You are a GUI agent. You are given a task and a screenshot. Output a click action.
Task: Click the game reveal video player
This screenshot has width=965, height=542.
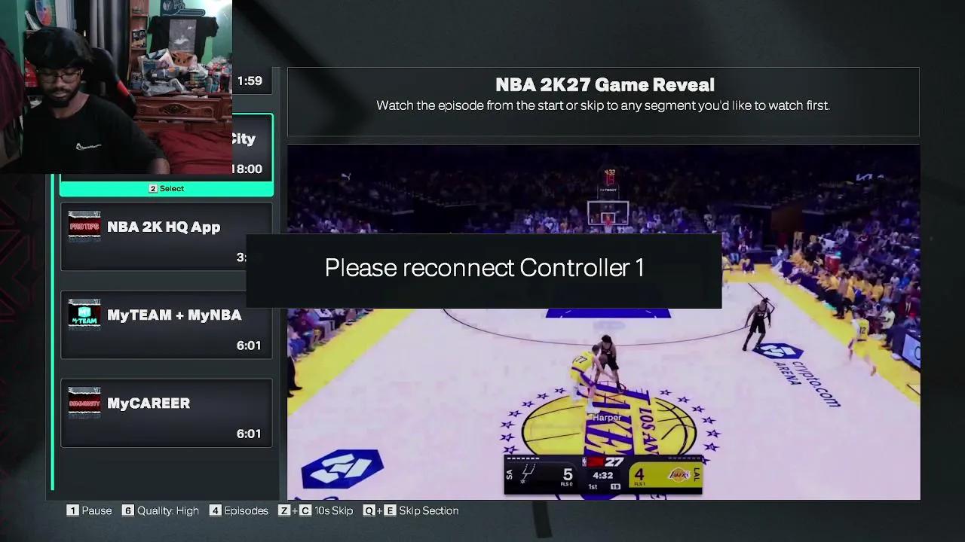603,322
